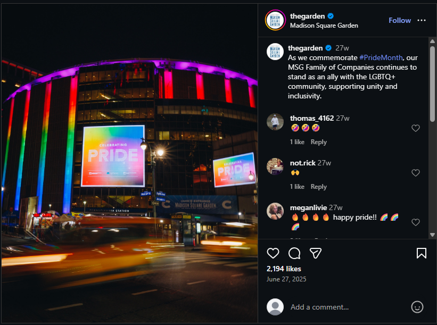The image size is (437, 325).
Task: Save post with the bookmark icon
Action: coord(422,253)
